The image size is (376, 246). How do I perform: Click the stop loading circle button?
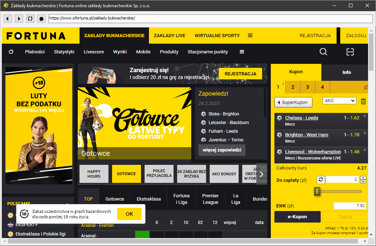41,18
